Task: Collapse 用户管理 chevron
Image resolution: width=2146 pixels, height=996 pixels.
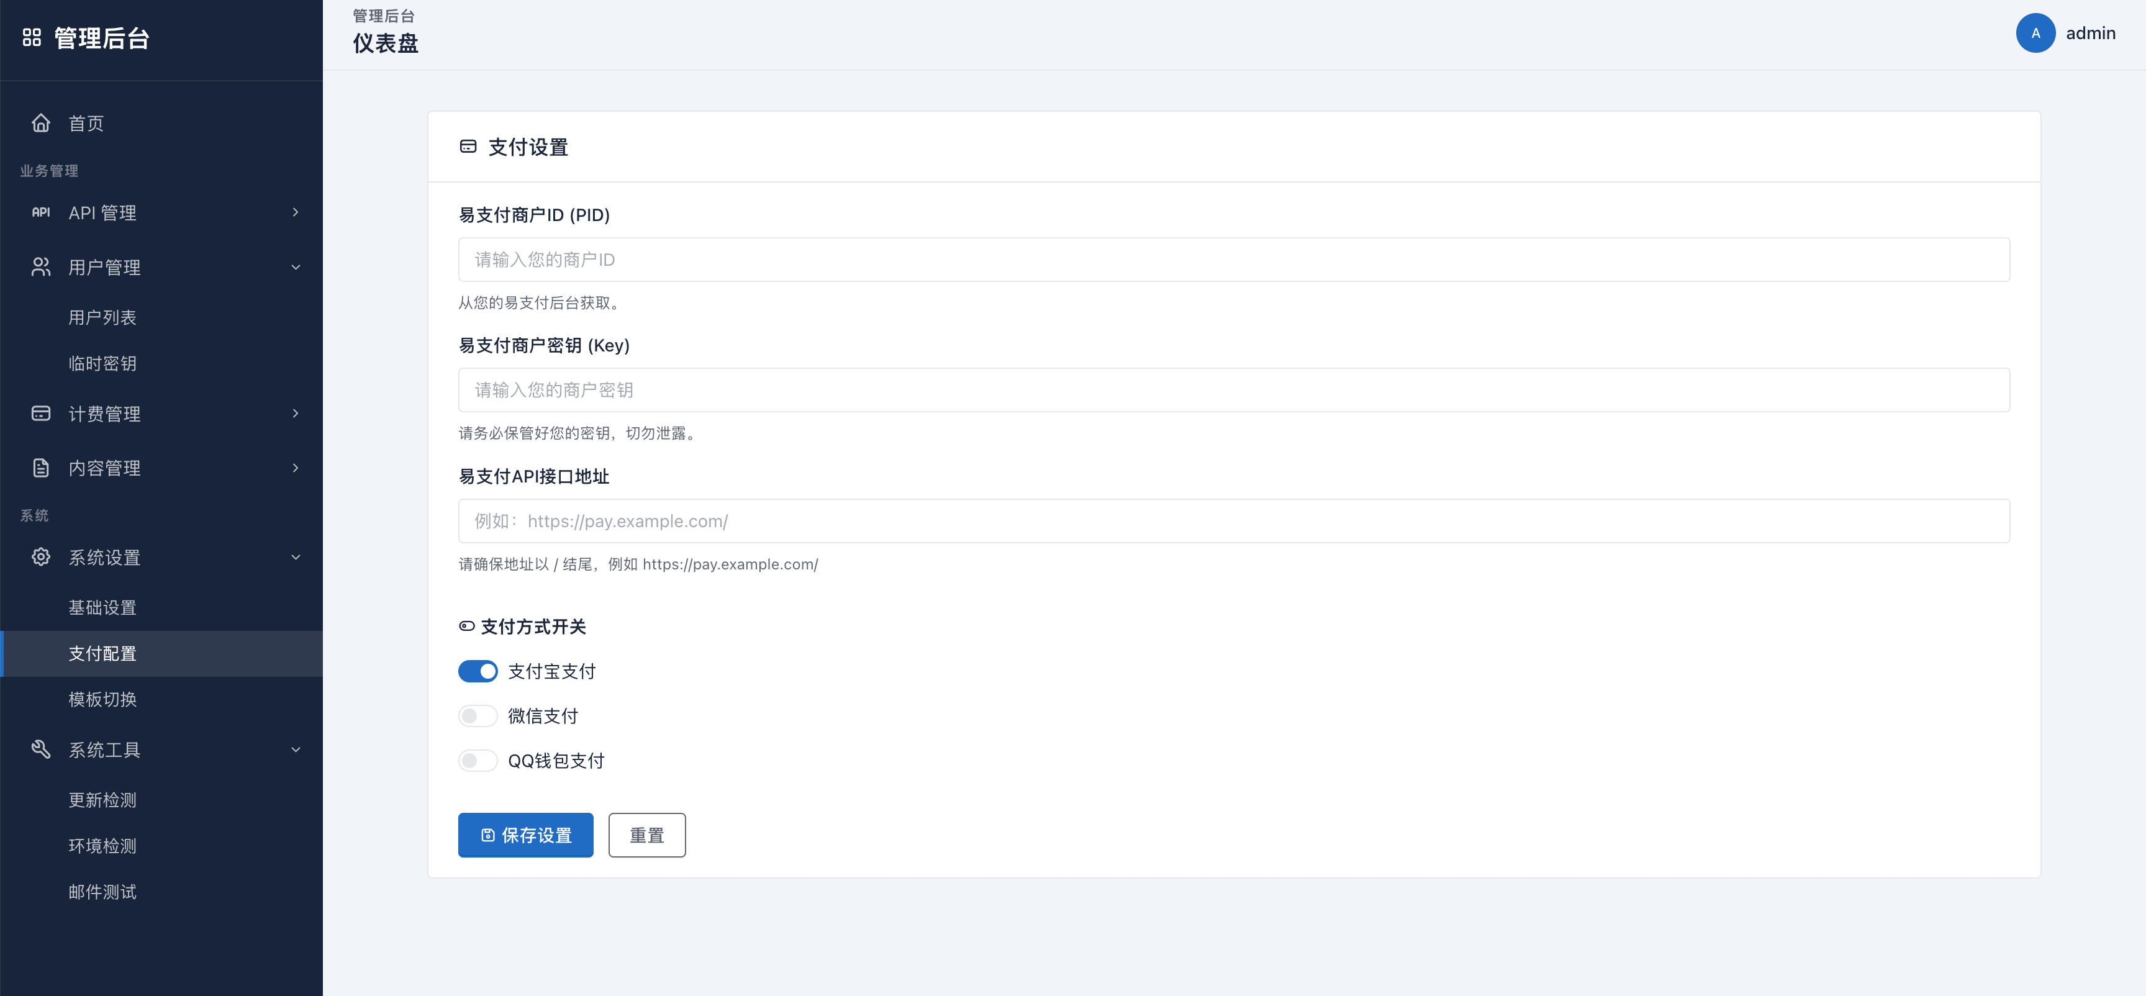Action: (296, 266)
